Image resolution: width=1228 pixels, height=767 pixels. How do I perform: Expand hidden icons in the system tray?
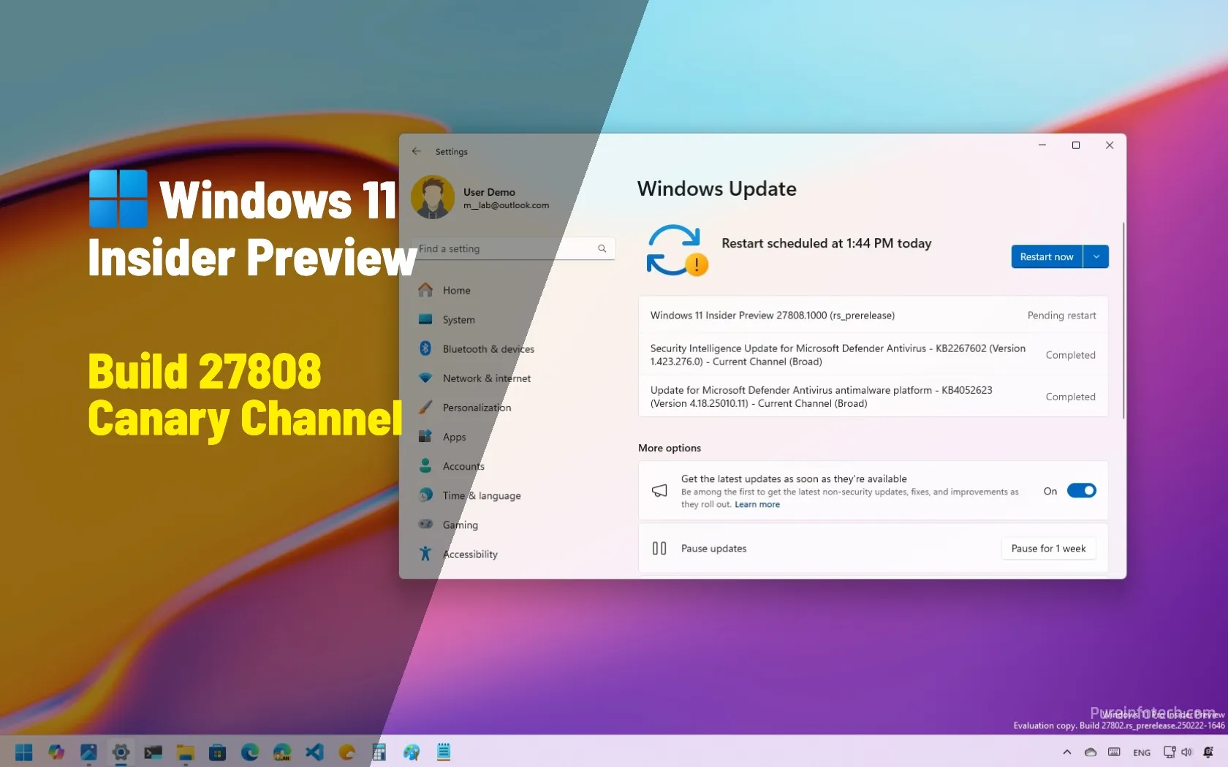tap(1067, 752)
